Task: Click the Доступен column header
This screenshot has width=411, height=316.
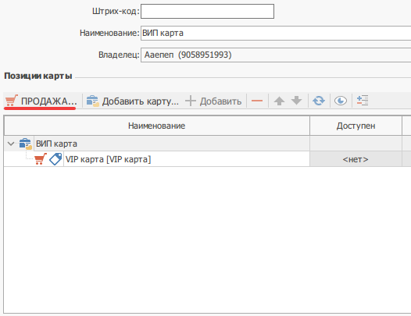Action: pyautogui.click(x=356, y=126)
